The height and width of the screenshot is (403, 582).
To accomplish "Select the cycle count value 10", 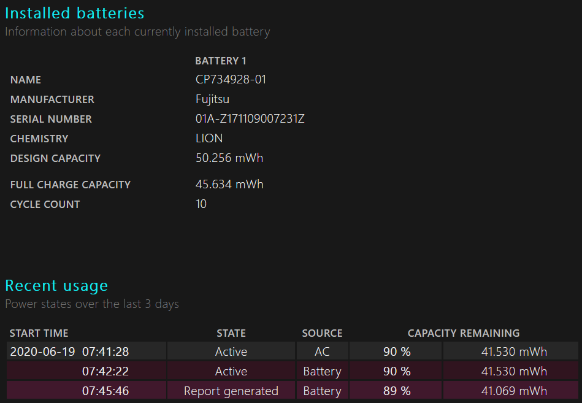I will [201, 204].
